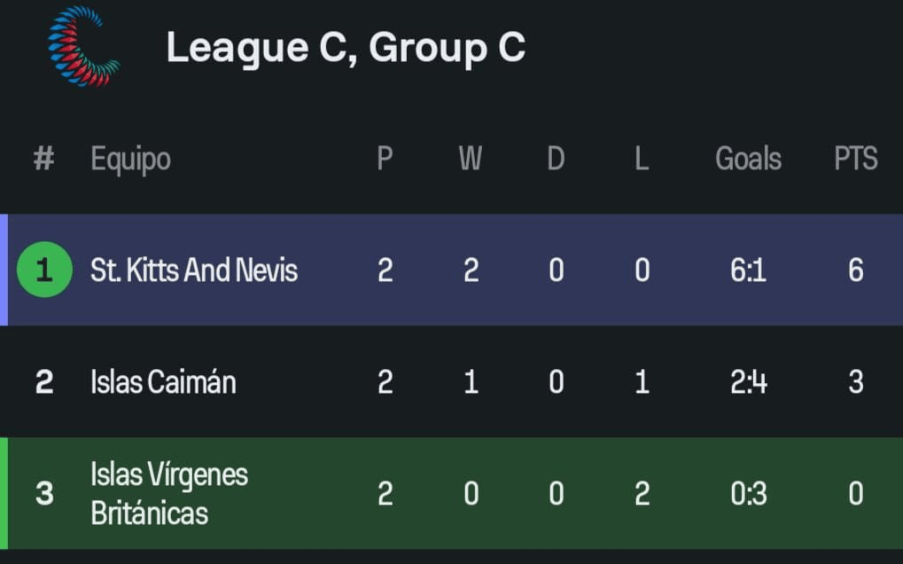The height and width of the screenshot is (564, 903).
Task: Click Islas Caimán 2:4 goals value
Action: (748, 382)
